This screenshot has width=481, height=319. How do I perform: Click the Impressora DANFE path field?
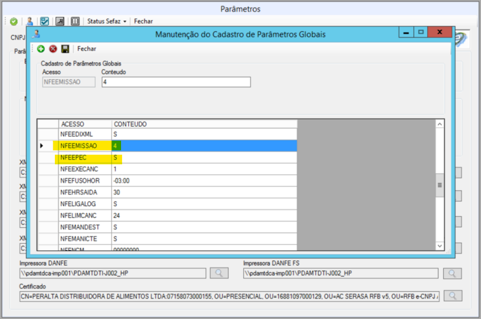click(x=113, y=273)
